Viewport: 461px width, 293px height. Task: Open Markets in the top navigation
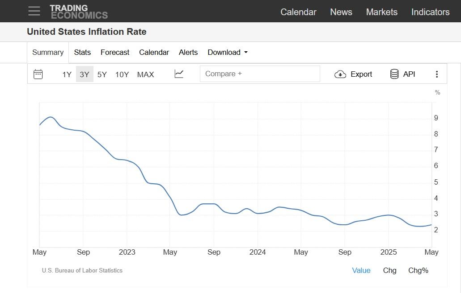pyautogui.click(x=381, y=12)
